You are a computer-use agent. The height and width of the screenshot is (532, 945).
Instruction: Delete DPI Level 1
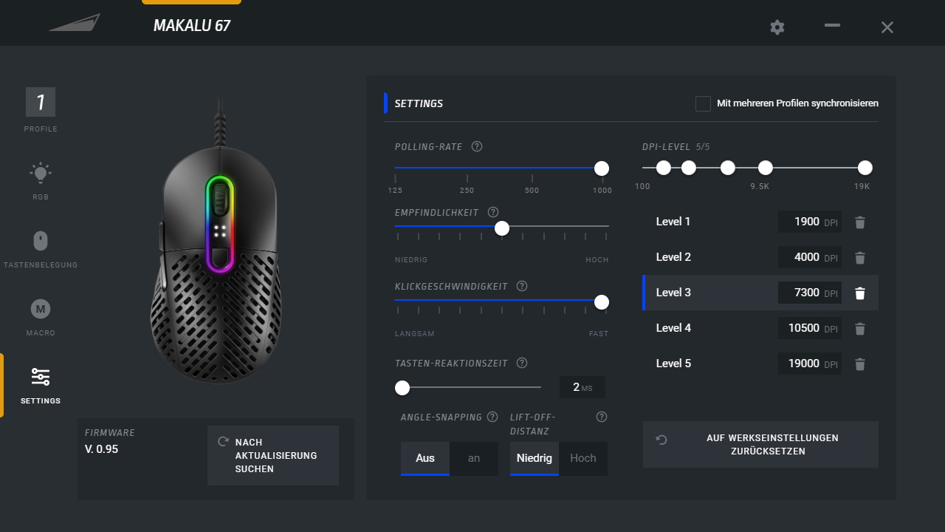tap(859, 222)
